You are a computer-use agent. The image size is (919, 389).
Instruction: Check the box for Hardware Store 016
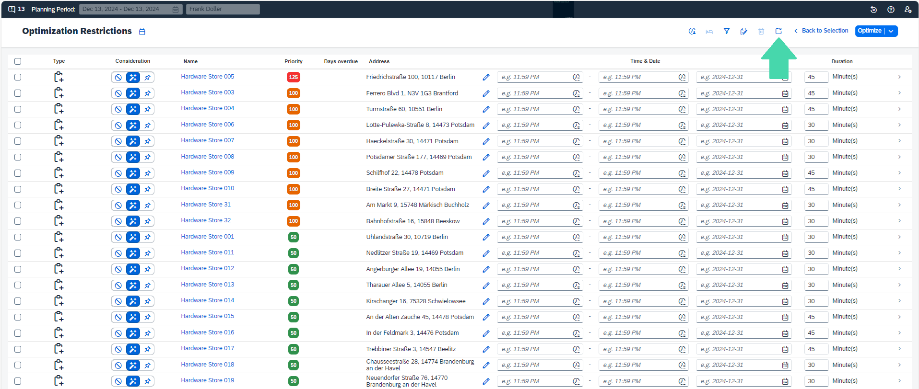[x=18, y=333]
